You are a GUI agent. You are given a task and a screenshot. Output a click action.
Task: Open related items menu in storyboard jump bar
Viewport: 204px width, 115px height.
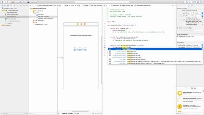(31, 6)
